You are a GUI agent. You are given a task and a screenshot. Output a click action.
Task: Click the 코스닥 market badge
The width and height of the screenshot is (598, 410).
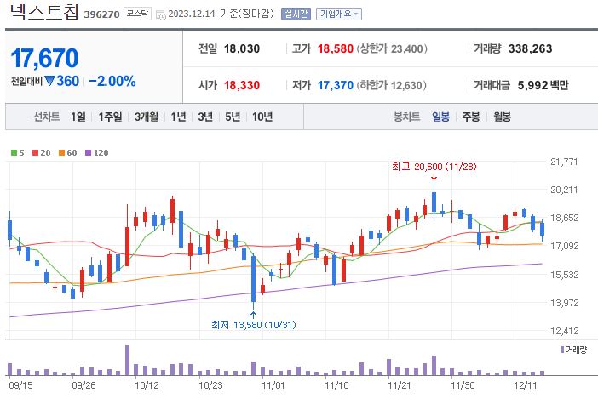tap(137, 14)
